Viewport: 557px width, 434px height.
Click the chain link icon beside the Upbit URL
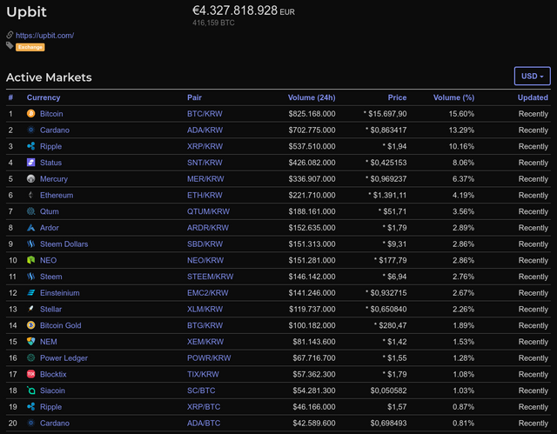10,35
